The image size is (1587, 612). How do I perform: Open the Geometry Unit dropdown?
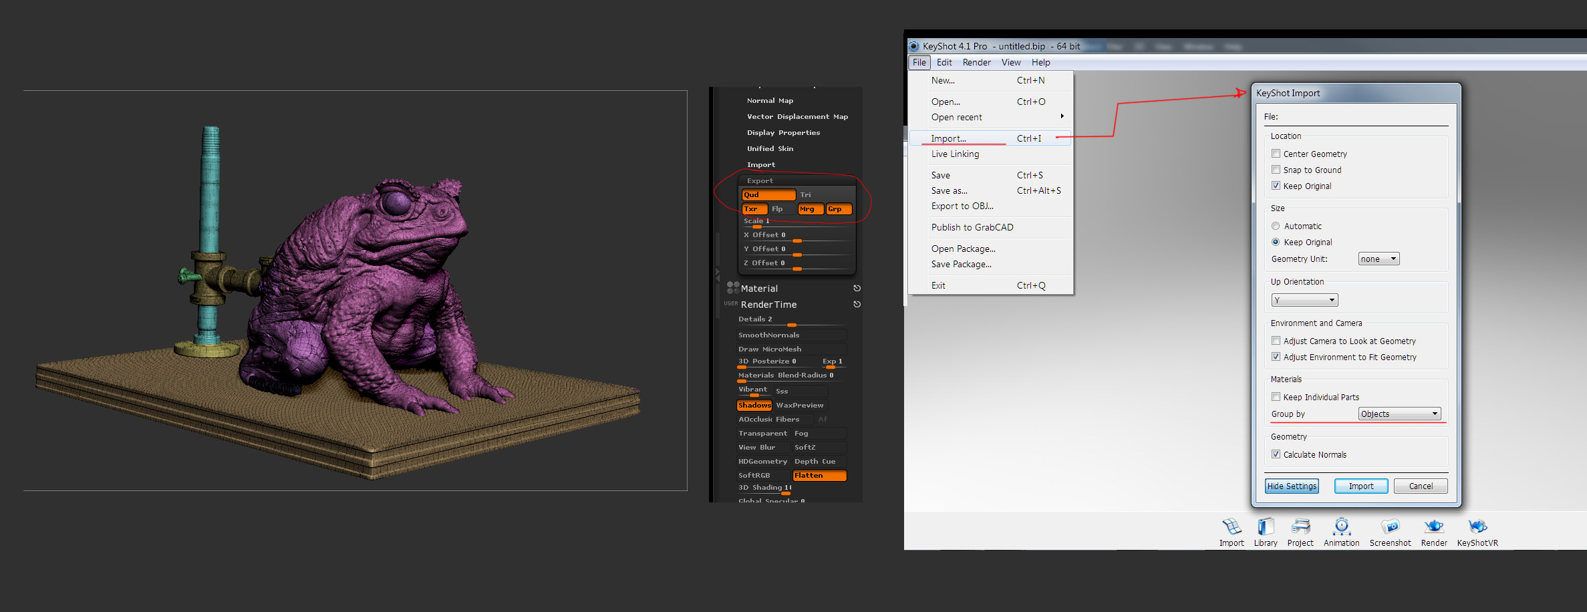(1379, 259)
